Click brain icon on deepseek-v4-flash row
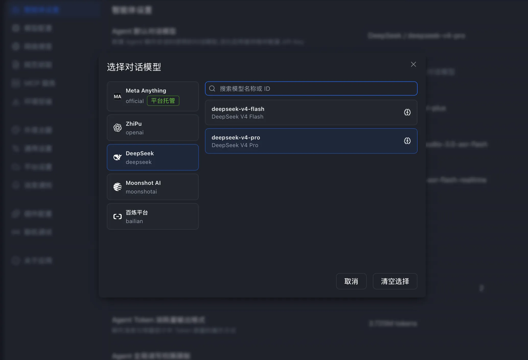The height and width of the screenshot is (360, 528). [407, 112]
